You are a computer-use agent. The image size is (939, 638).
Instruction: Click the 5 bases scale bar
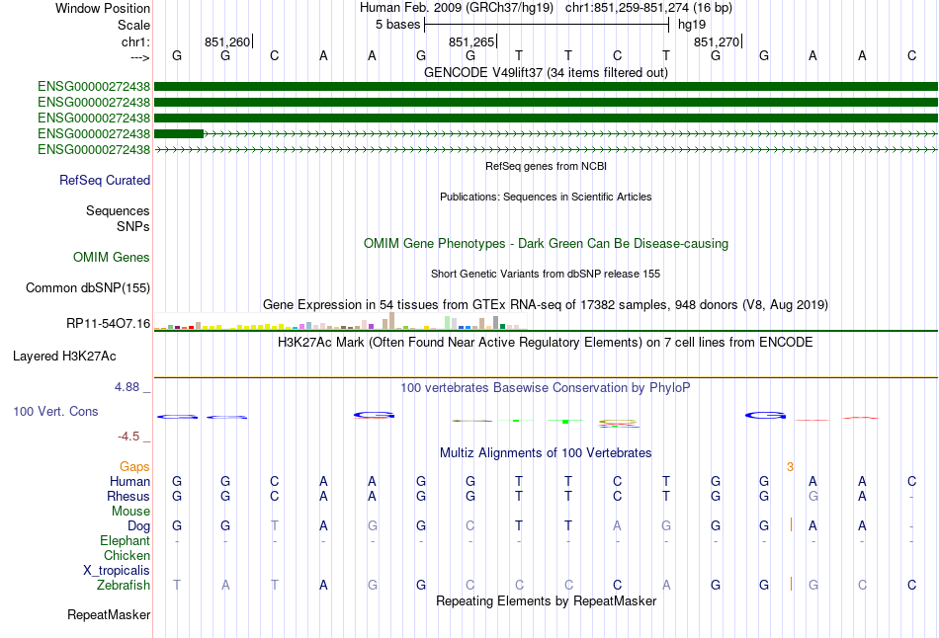[547, 25]
